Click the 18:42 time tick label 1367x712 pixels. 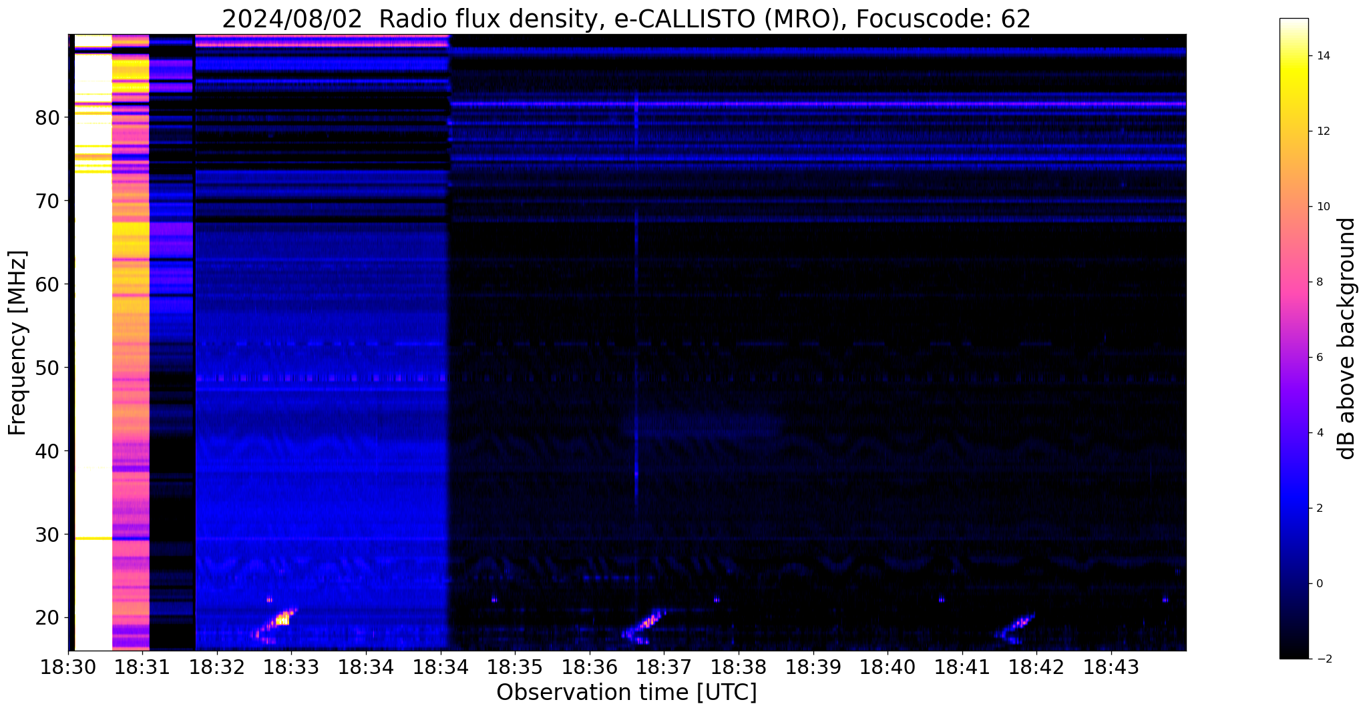click(1036, 668)
